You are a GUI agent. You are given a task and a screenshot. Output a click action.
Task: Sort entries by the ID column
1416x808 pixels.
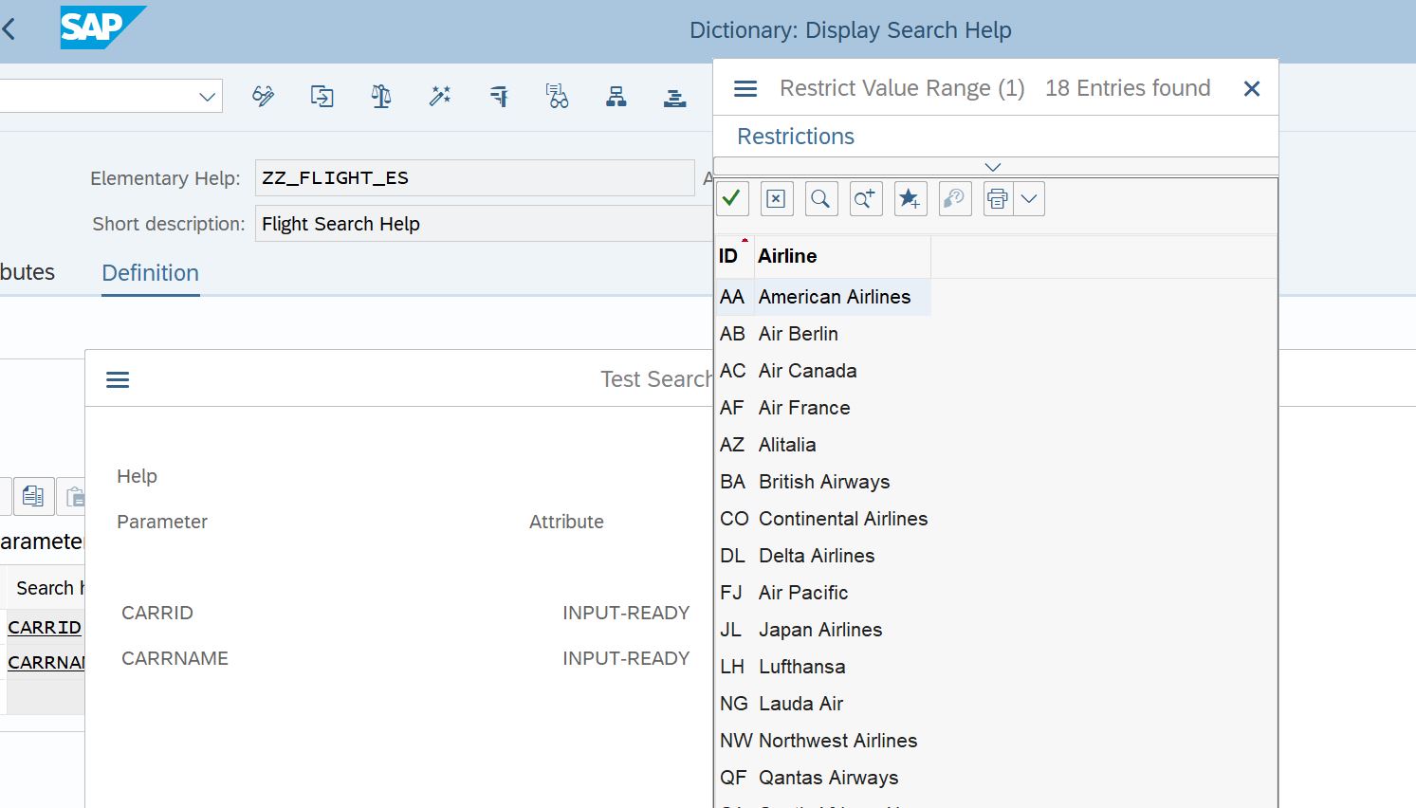pyautogui.click(x=730, y=256)
